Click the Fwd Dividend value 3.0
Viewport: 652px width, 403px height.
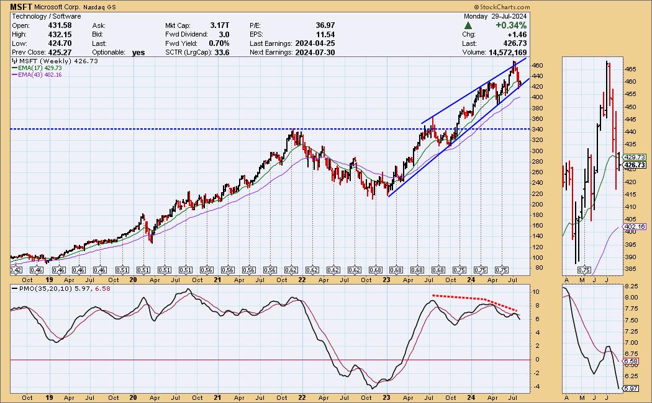point(224,35)
